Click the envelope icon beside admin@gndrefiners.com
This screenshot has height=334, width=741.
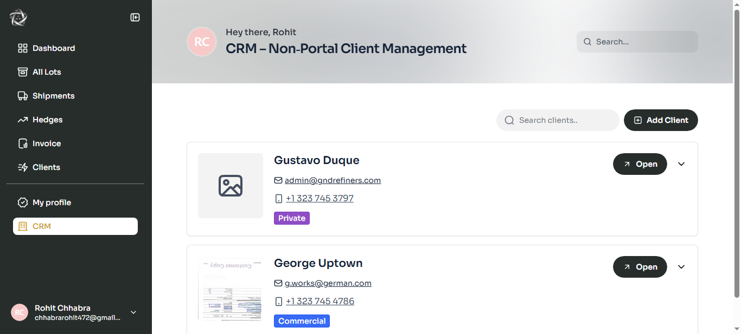278,180
